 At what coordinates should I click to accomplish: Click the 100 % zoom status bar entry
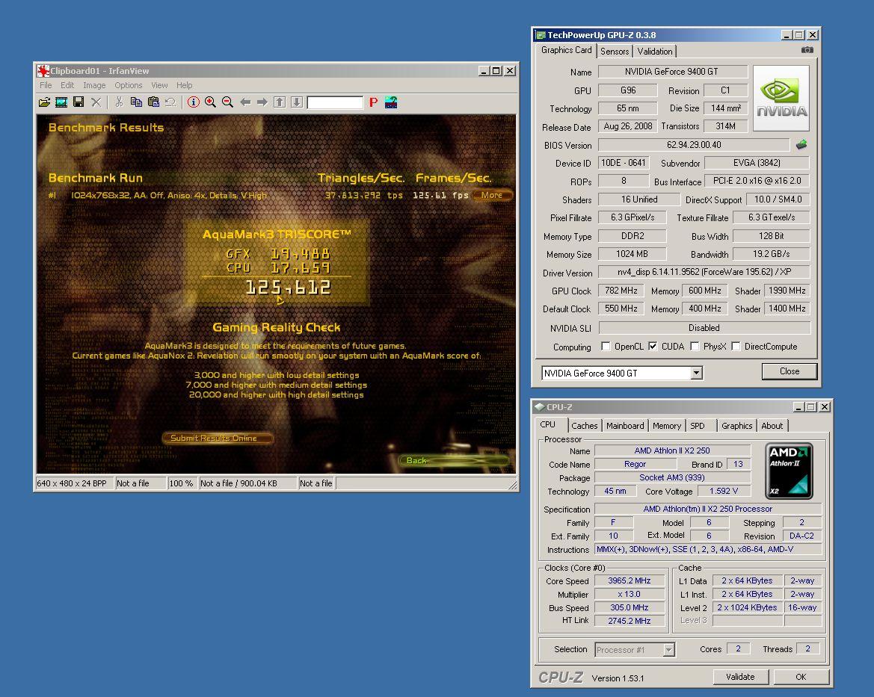(182, 483)
